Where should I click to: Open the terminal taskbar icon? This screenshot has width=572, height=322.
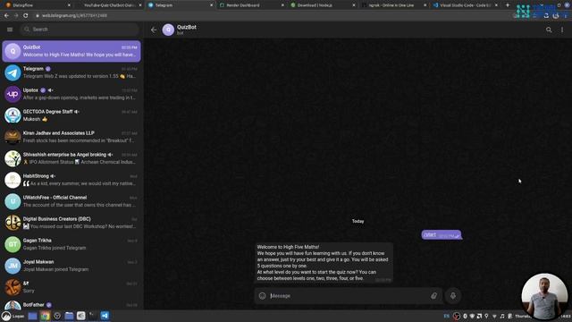(93, 316)
